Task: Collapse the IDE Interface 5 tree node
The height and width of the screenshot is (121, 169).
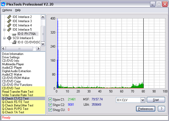Action: click(x=4, y=30)
